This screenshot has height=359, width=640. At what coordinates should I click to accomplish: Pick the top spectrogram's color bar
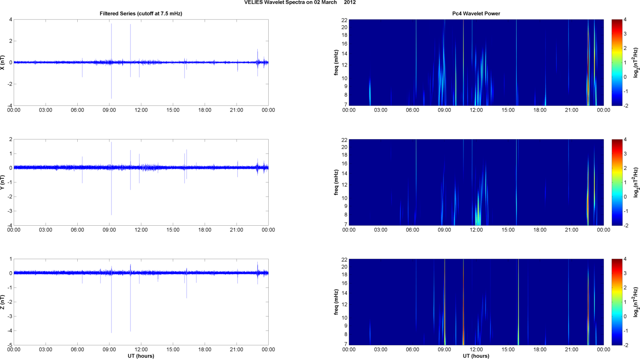(x=617, y=62)
